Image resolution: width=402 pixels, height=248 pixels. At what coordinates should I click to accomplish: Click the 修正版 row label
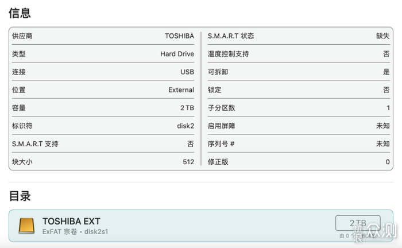[218, 162]
